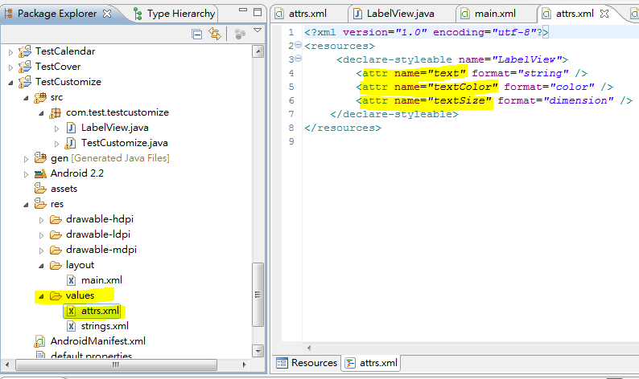Open the Package Explorer view menu arrow

pyautogui.click(x=258, y=31)
